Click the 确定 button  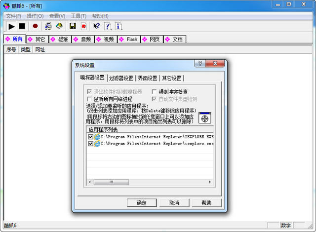point(142,203)
